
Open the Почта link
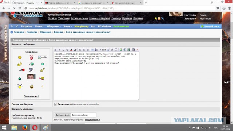click(203, 15)
